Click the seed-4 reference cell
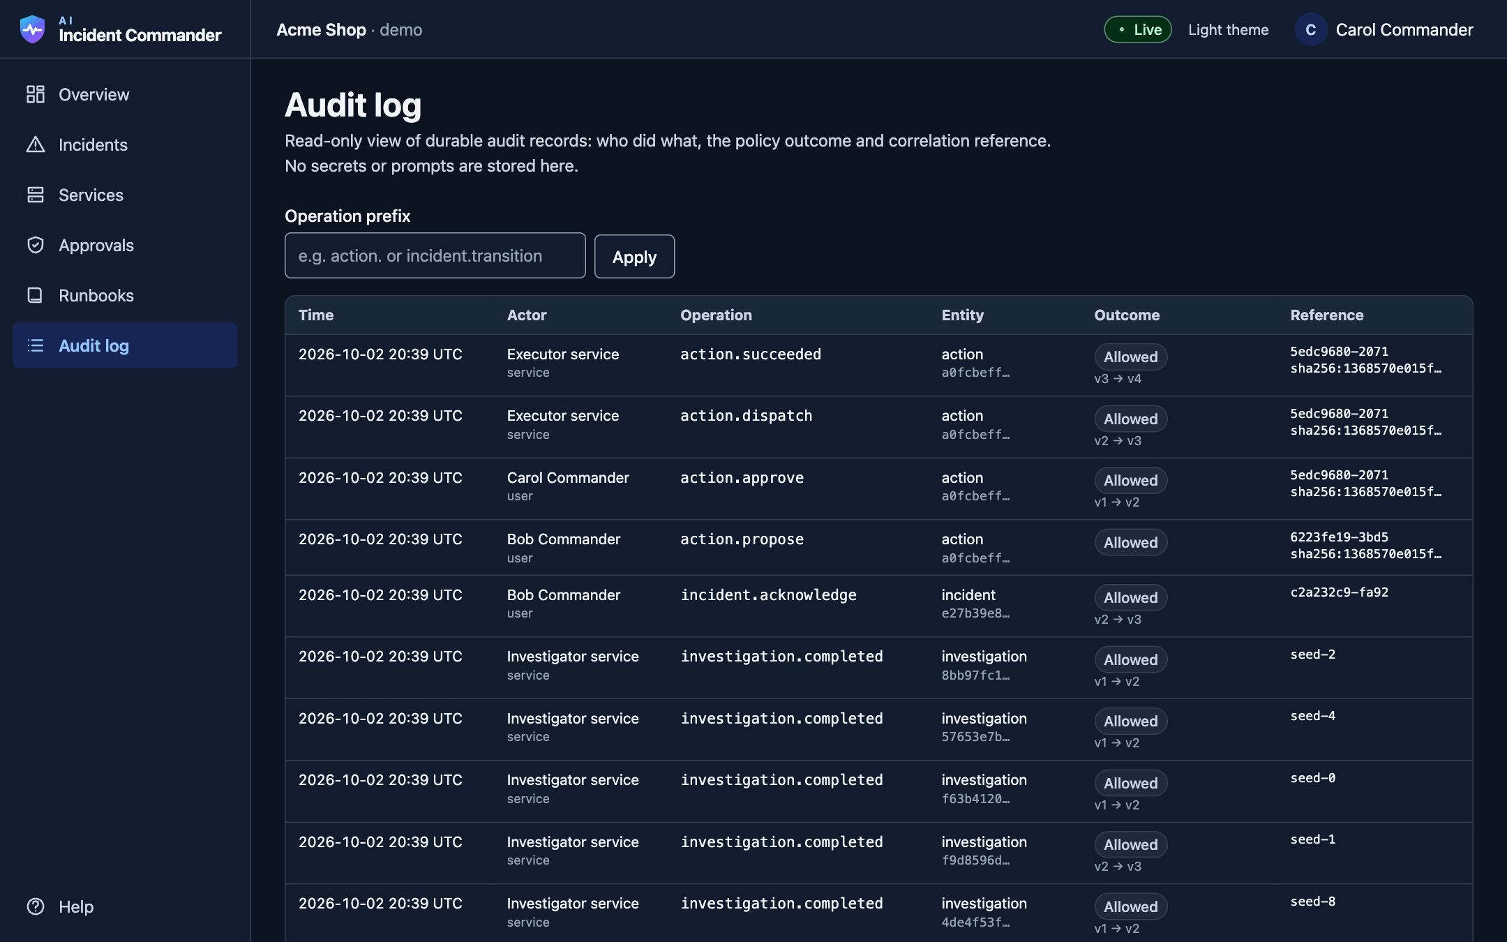Image resolution: width=1507 pixels, height=942 pixels. [x=1312, y=715]
